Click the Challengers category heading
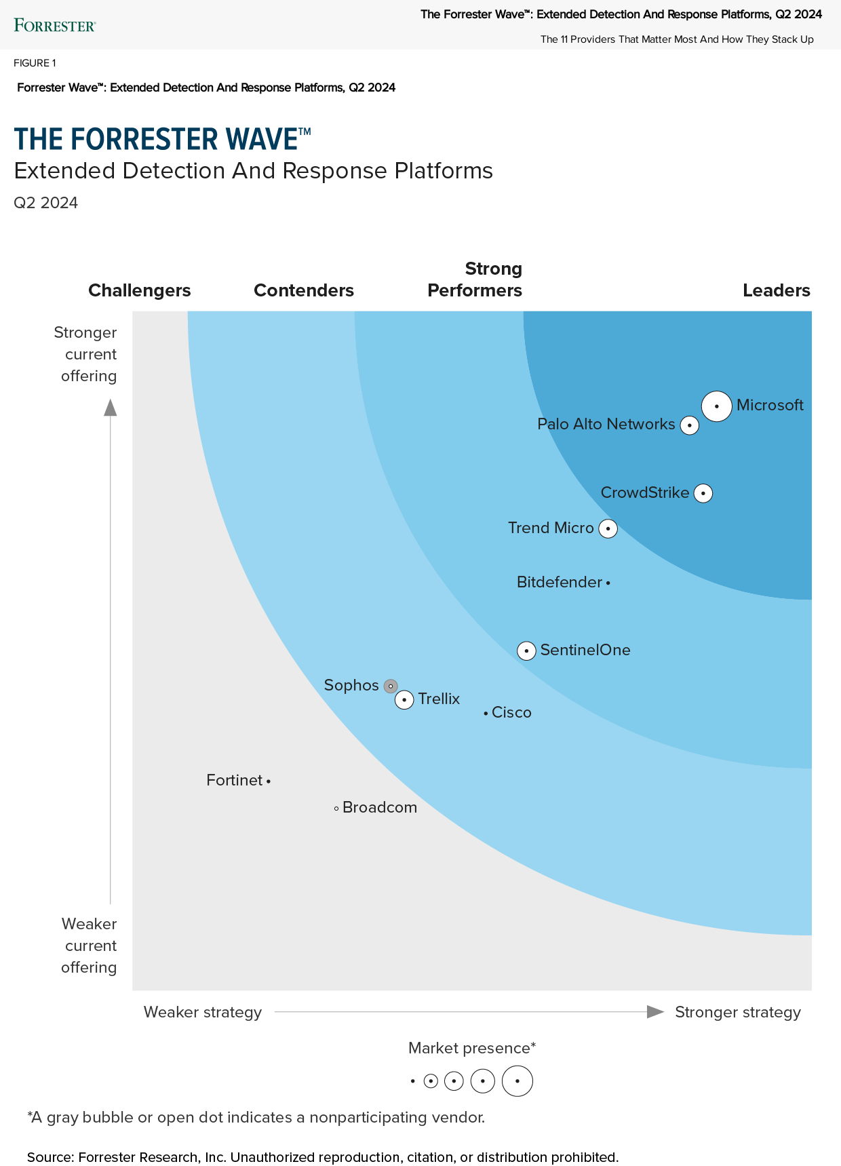The image size is (841, 1166). [x=140, y=290]
